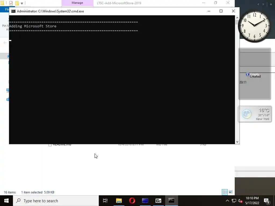The image size is (275, 206).
Task: Click the next arrow in the gadget sidebar
Action: tap(263, 4)
